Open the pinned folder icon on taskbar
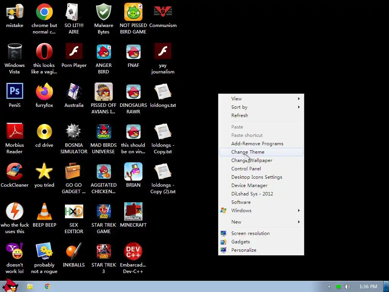389x292 pixels. tap(30, 287)
